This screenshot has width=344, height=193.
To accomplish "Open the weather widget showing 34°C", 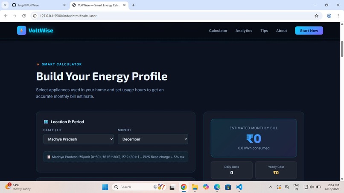I will (x=18, y=187).
